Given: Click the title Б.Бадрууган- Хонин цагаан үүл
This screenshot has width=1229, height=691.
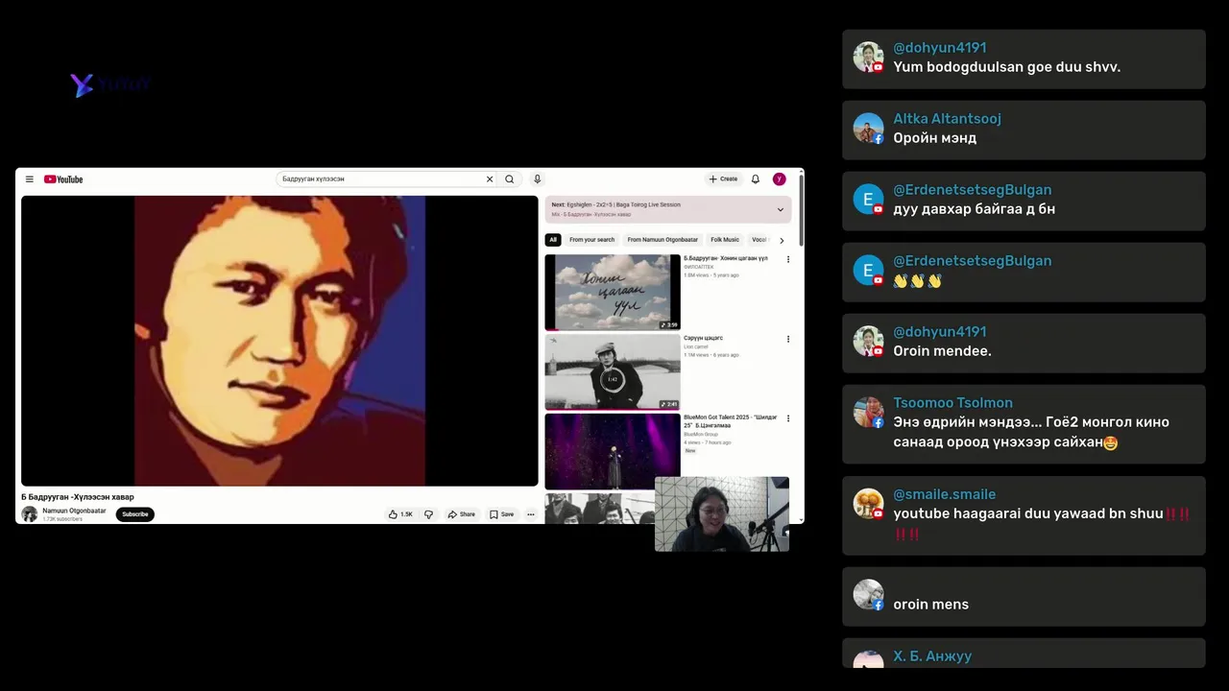Looking at the screenshot, I should [x=725, y=258].
